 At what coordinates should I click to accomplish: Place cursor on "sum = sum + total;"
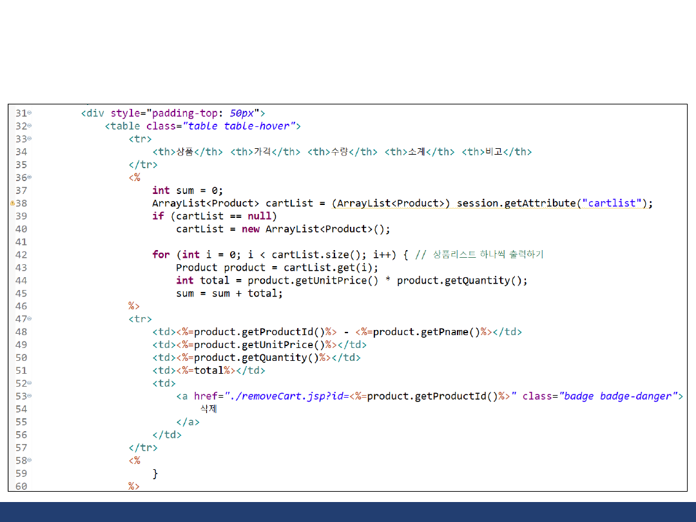229,293
